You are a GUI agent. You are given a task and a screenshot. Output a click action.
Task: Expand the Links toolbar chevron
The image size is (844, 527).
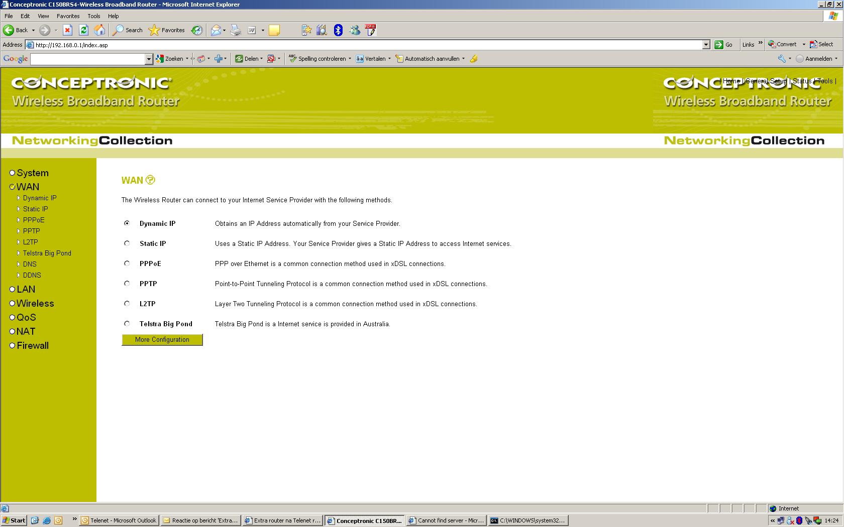[760, 43]
